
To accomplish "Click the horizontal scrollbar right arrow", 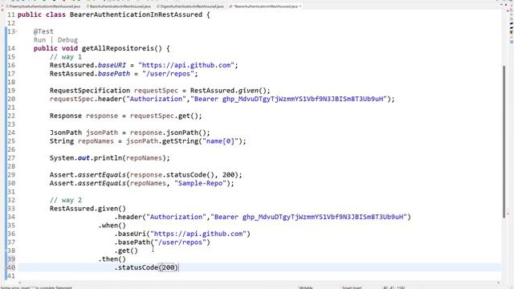I will pyautogui.click(x=499, y=283).
